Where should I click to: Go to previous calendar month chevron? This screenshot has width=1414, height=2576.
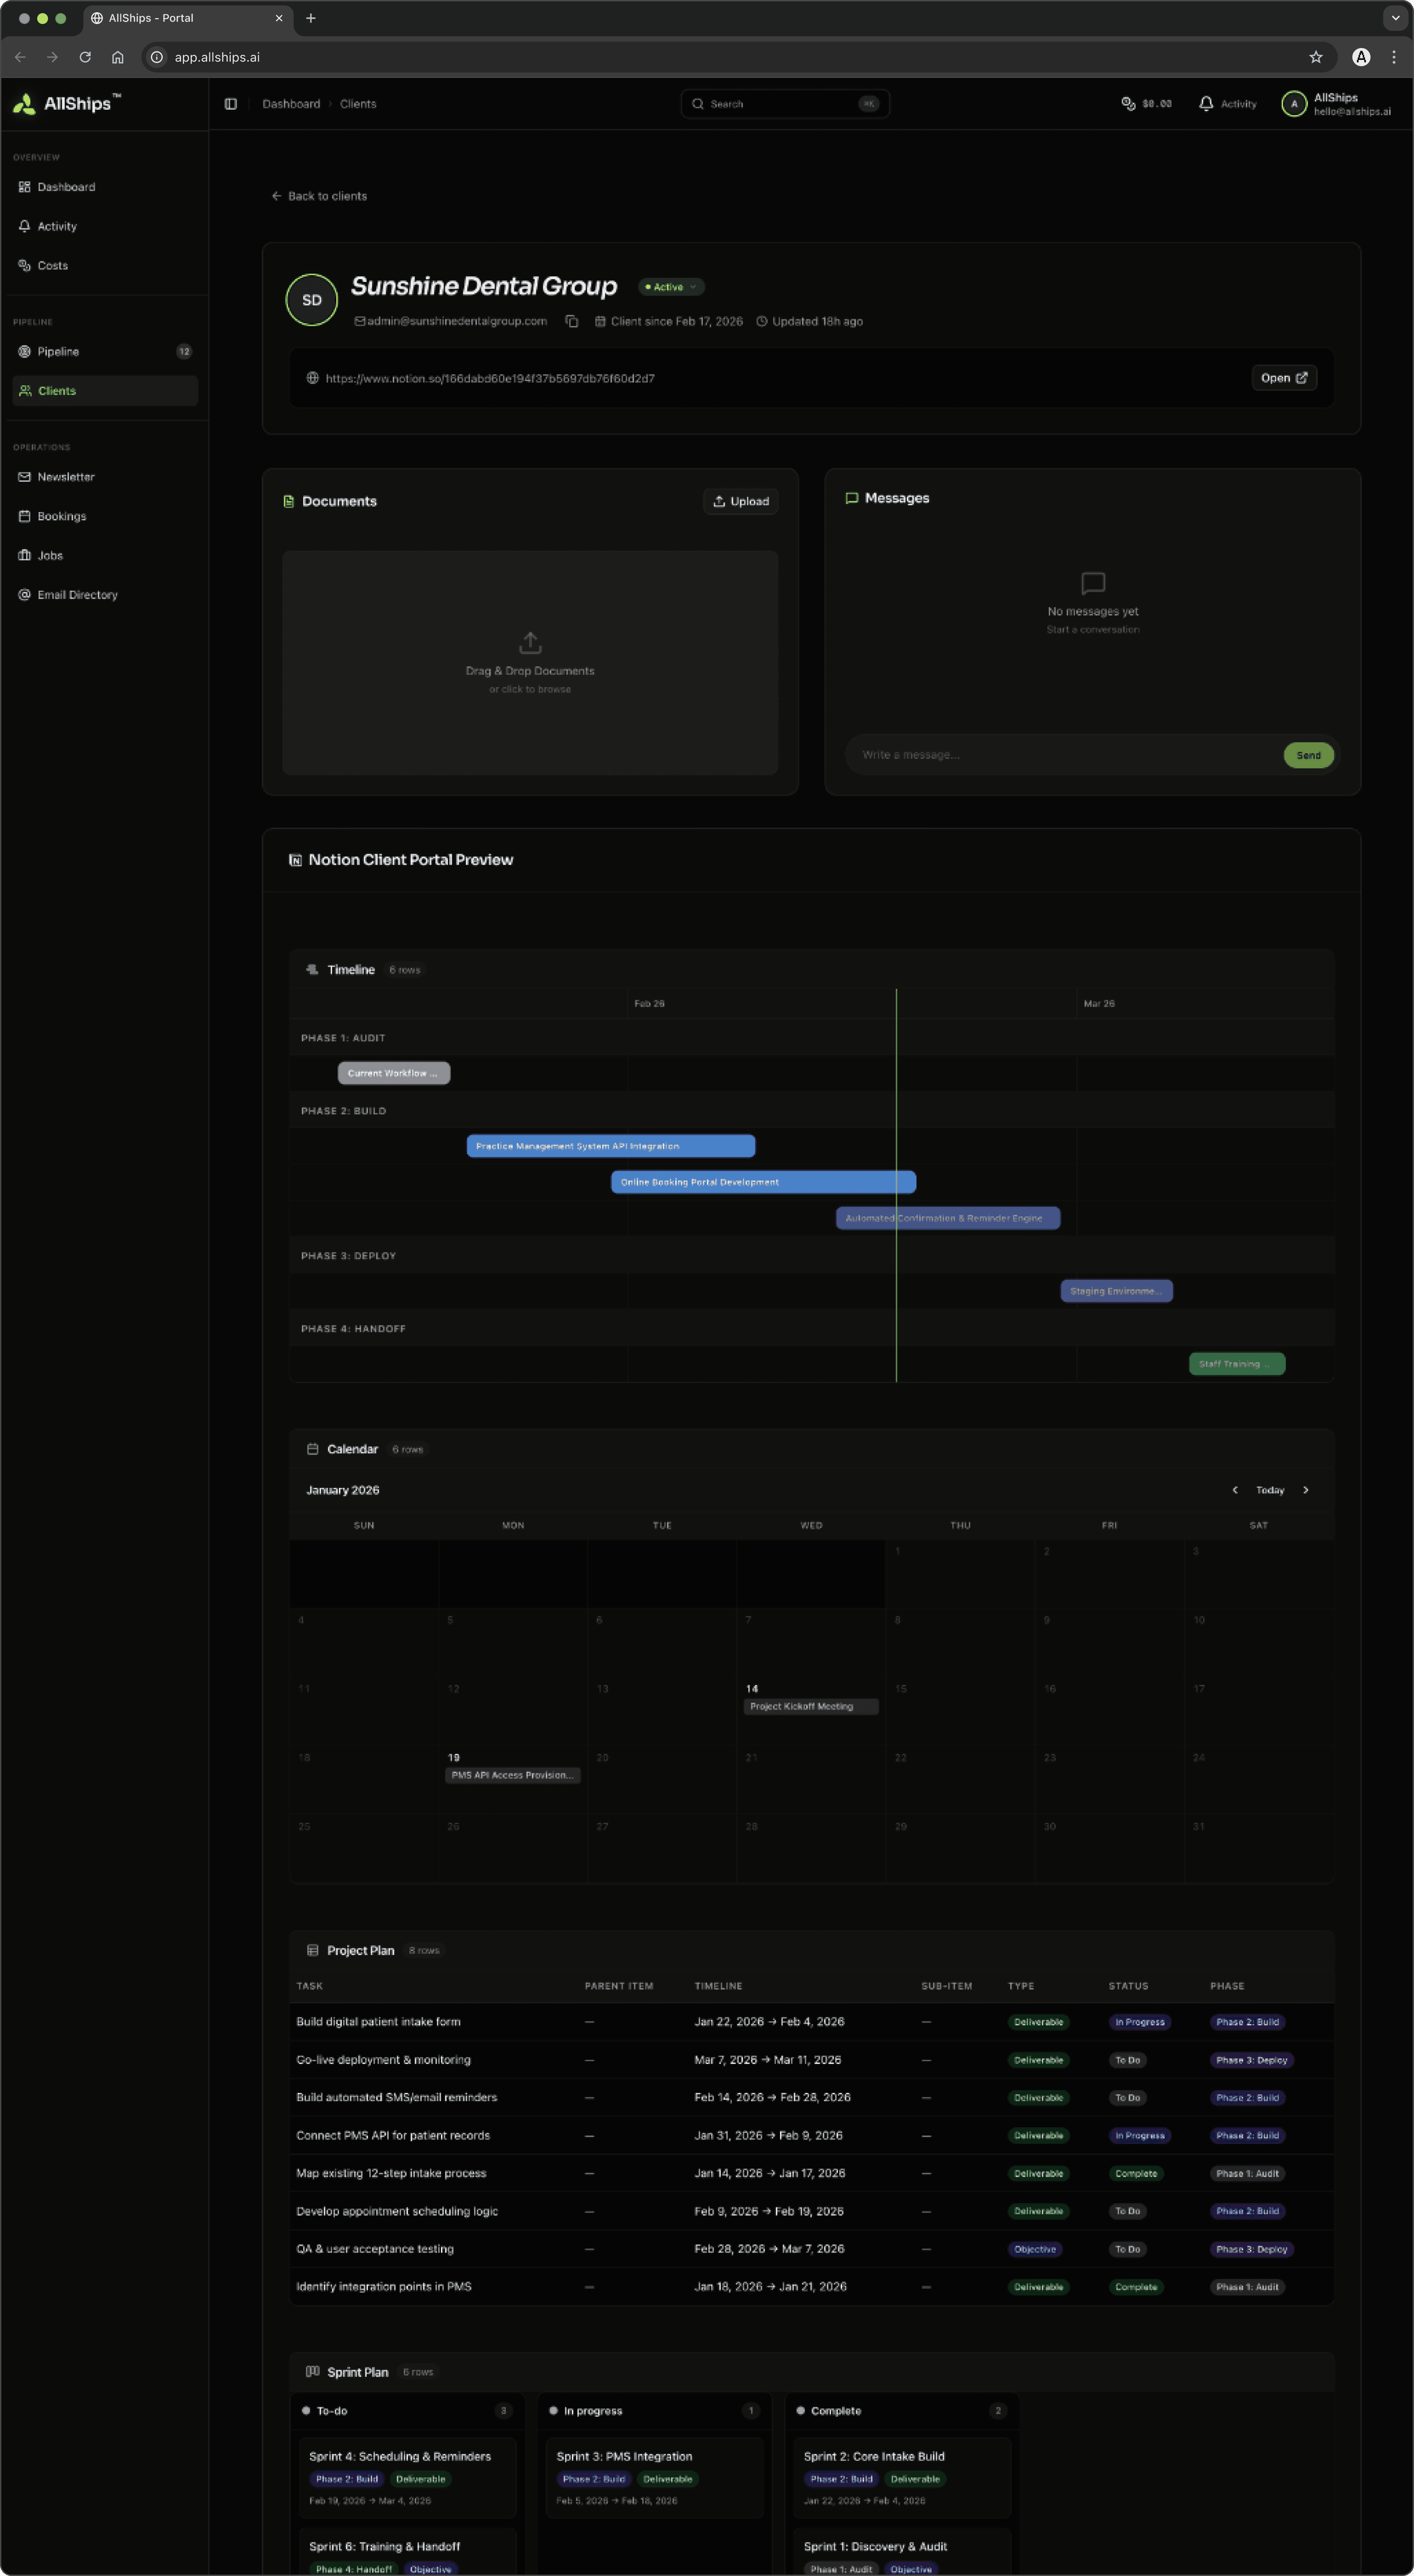1235,1490
